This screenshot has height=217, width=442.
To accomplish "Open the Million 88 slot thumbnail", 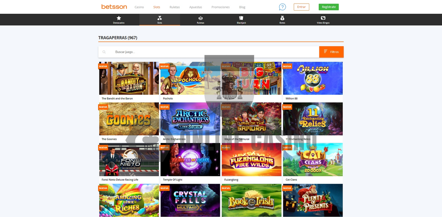I will tap(313, 78).
